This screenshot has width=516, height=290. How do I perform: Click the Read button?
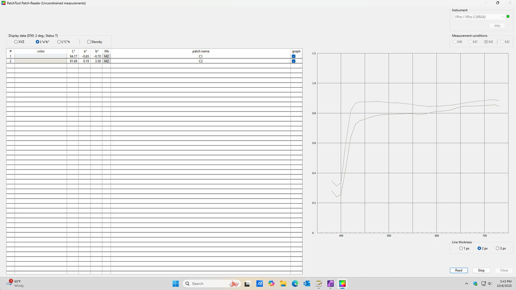pos(458,270)
